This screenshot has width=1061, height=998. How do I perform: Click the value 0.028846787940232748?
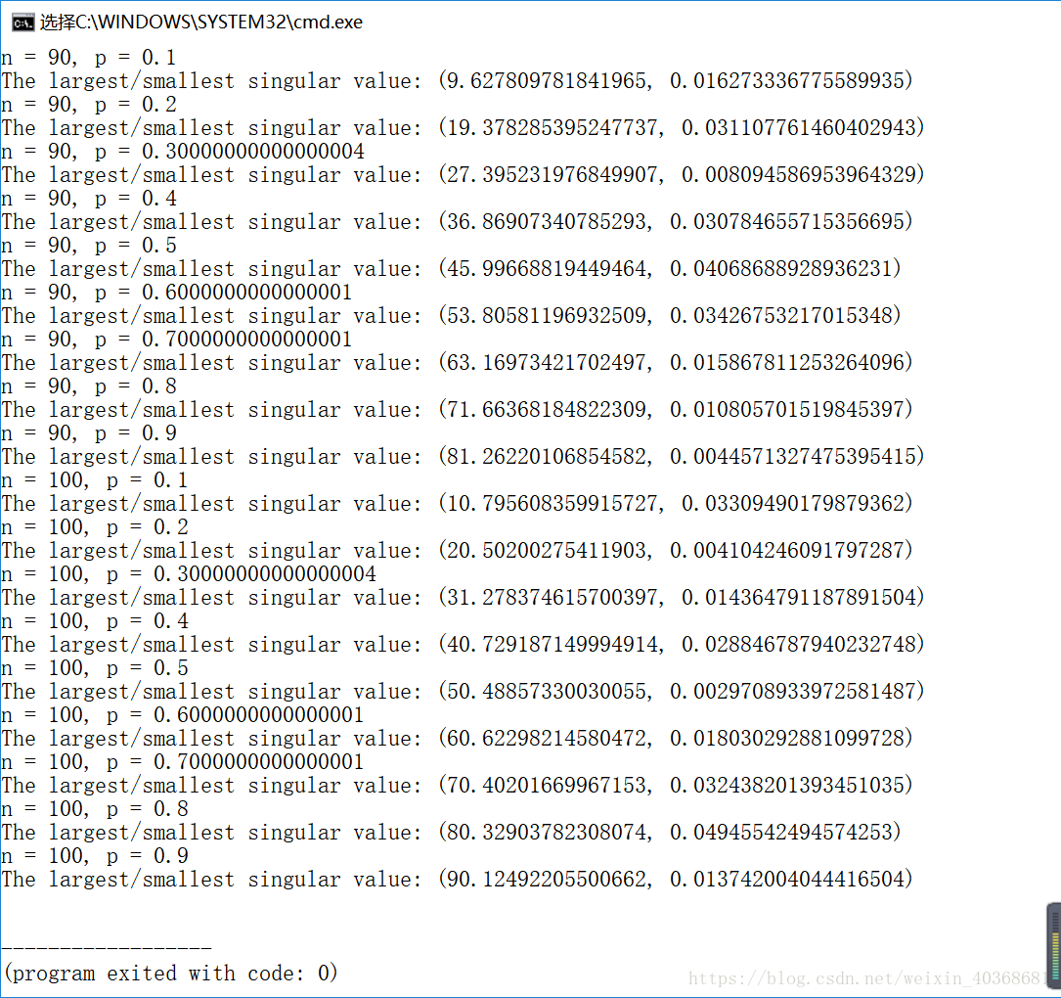[x=797, y=645]
